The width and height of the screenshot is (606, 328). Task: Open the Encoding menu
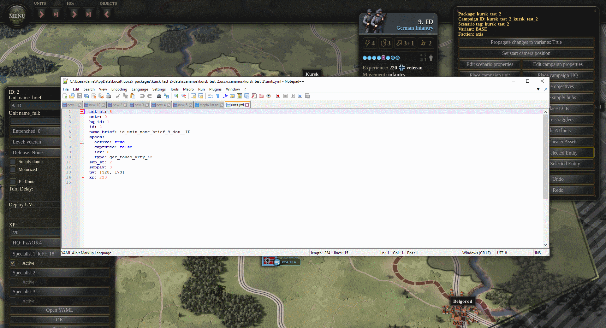pyautogui.click(x=119, y=89)
